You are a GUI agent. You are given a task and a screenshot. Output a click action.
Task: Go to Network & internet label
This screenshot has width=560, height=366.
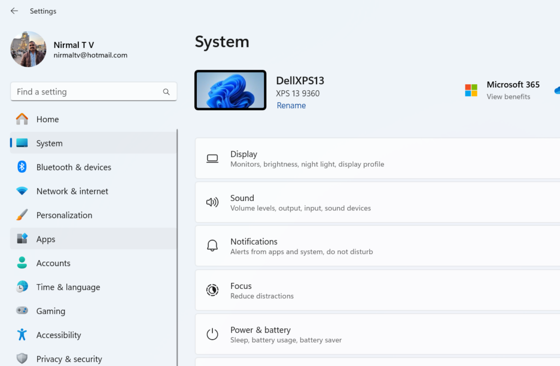point(72,191)
